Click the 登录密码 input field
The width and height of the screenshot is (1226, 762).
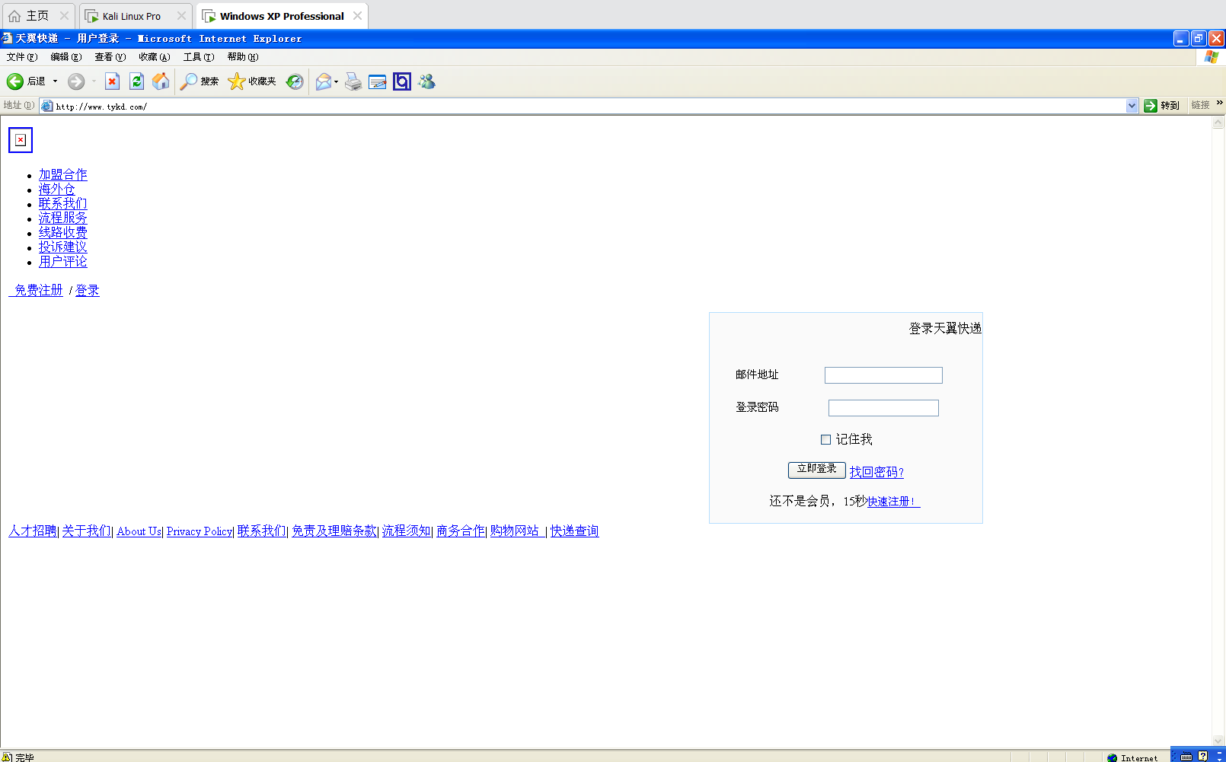883,408
